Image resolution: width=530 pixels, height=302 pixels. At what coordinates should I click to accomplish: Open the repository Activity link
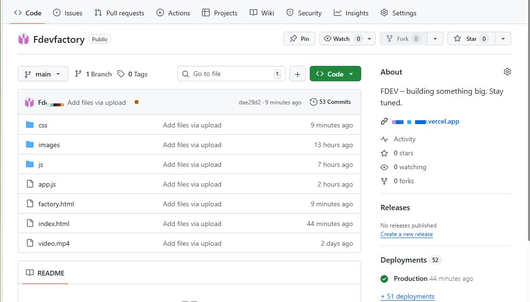click(404, 139)
